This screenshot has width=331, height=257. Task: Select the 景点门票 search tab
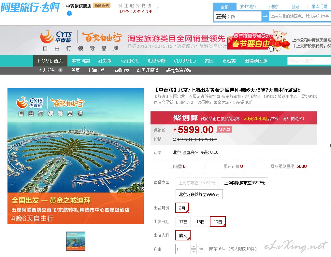[x=320, y=7]
